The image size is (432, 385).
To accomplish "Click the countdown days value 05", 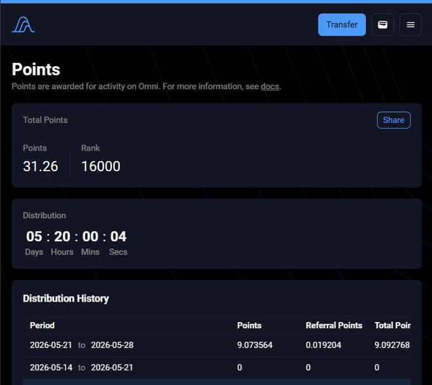I will coord(34,237).
